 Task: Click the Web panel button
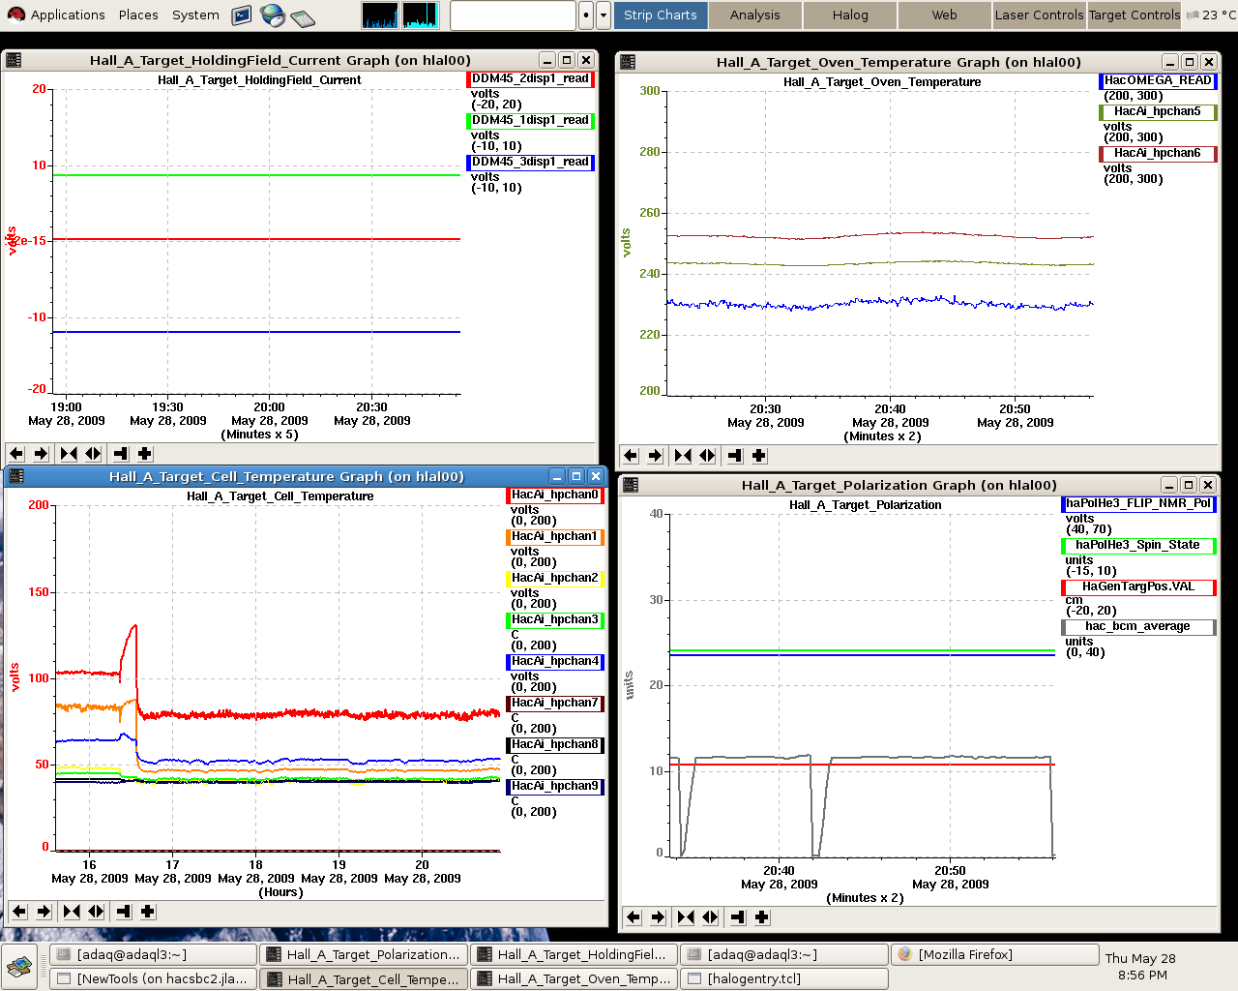[x=945, y=15]
